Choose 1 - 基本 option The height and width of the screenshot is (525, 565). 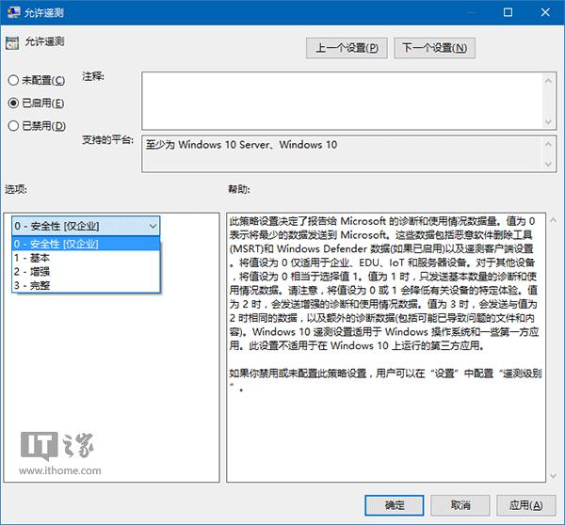(86, 258)
